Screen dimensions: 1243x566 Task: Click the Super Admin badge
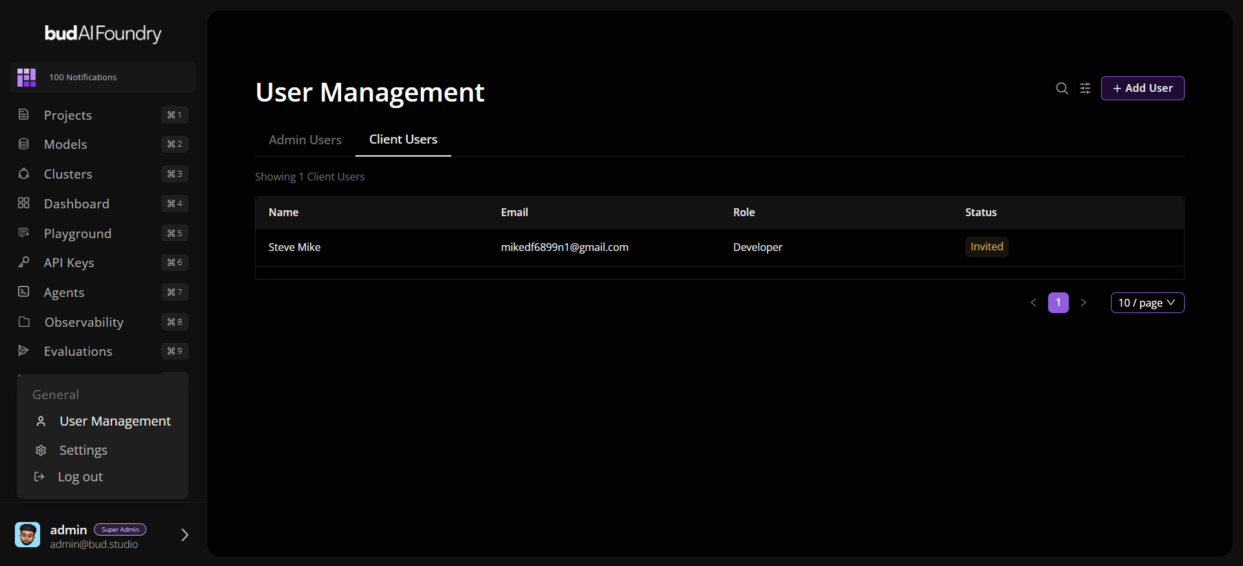tap(120, 529)
